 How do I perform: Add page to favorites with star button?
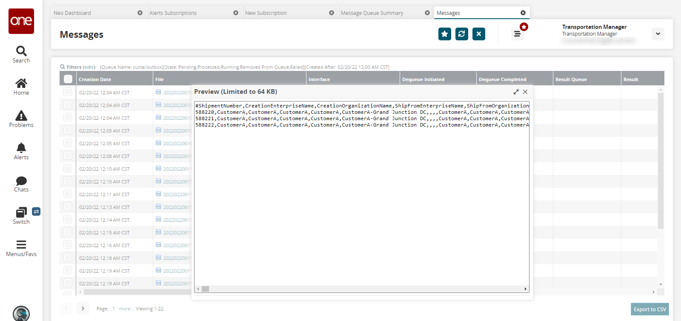445,34
